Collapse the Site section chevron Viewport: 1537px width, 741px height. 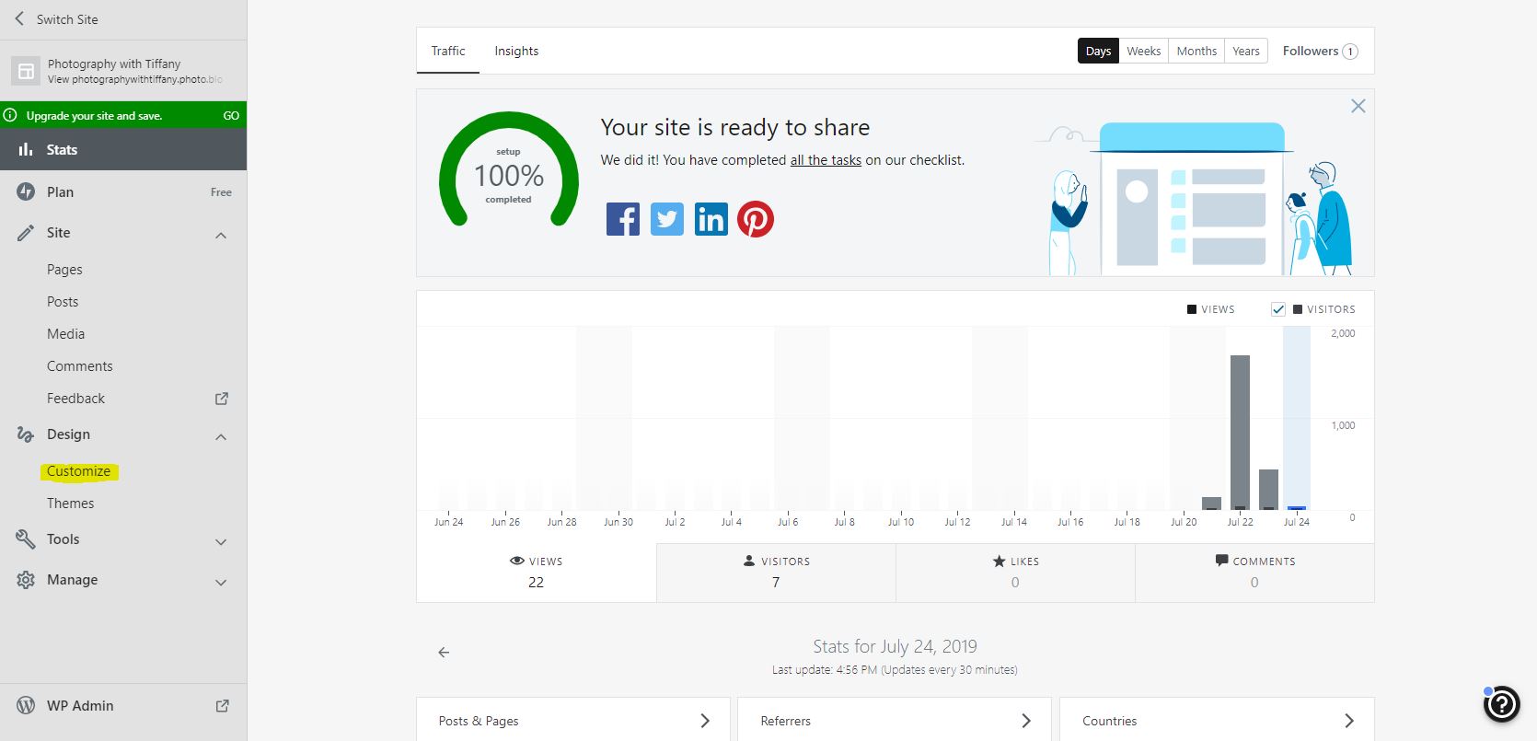coord(221,235)
